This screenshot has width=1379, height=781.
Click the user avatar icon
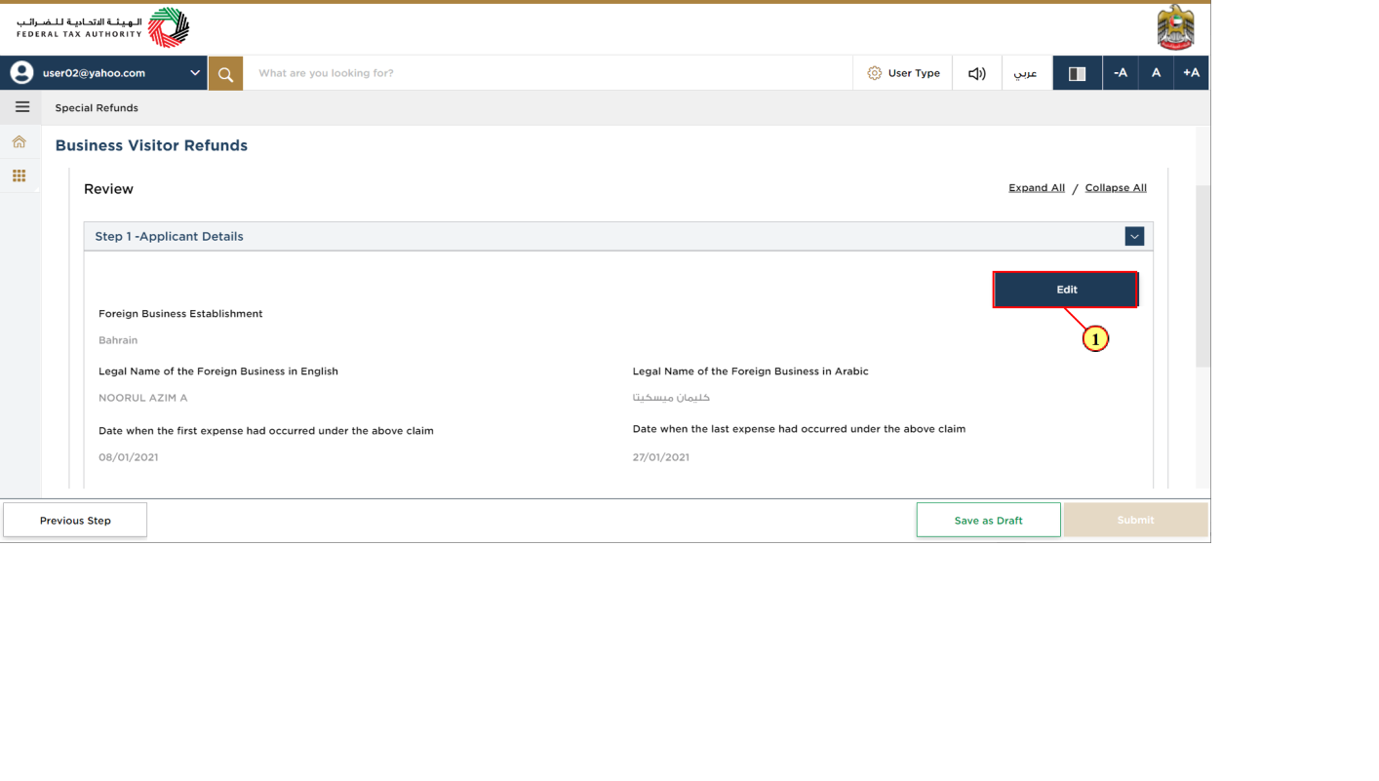21,73
